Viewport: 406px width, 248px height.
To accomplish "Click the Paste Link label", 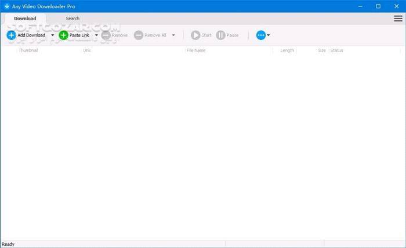I will 79,35.
